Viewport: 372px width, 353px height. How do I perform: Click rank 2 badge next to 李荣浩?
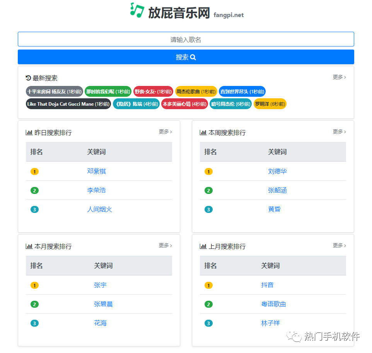35,190
